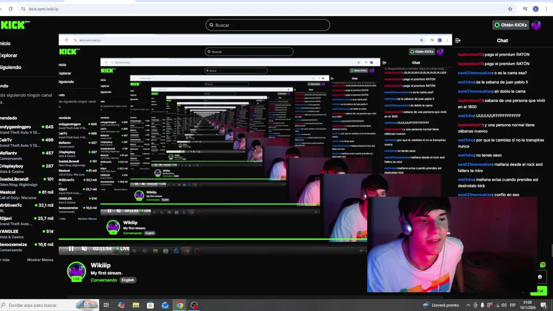Click the Chat panel heading
The height and width of the screenshot is (311, 553).
pyautogui.click(x=502, y=41)
